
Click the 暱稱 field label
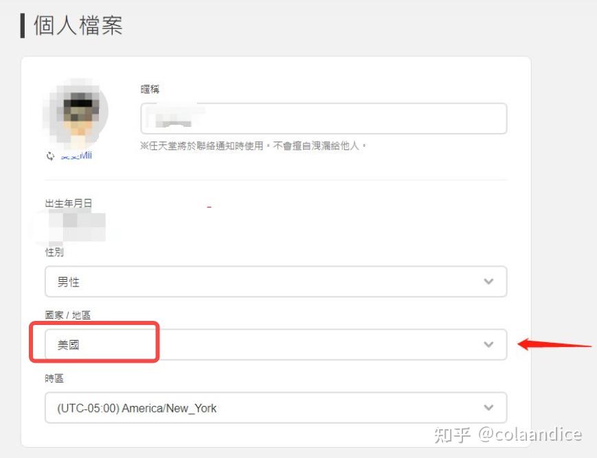pyautogui.click(x=150, y=89)
